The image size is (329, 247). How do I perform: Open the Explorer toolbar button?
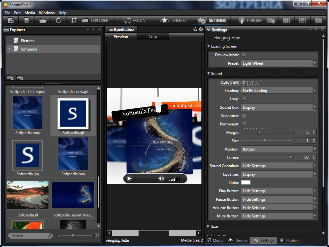click(x=95, y=20)
